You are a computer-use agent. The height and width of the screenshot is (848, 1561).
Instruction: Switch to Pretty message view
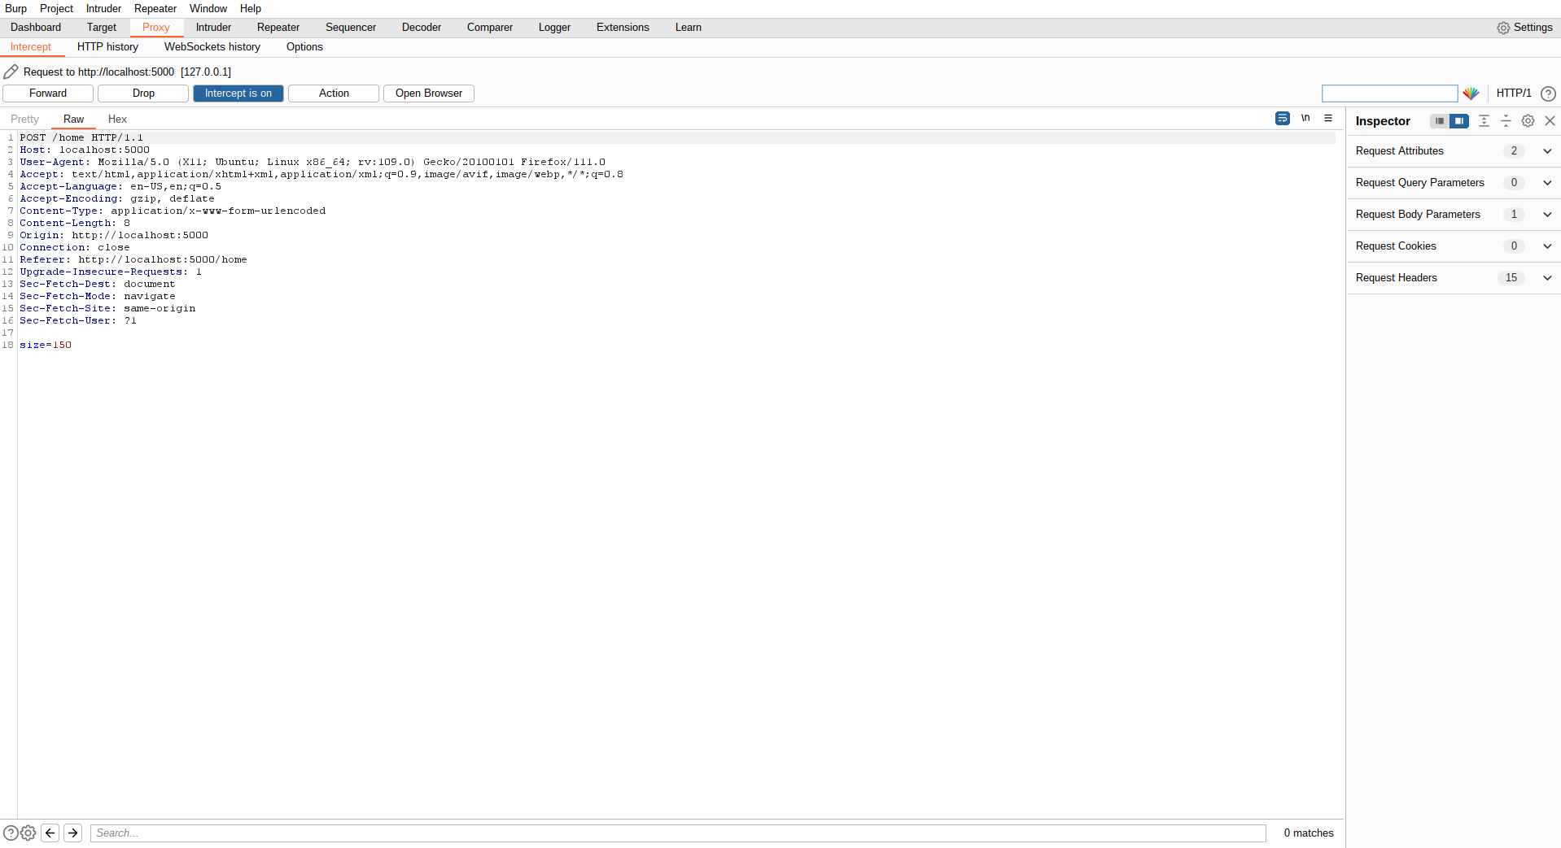tap(25, 120)
